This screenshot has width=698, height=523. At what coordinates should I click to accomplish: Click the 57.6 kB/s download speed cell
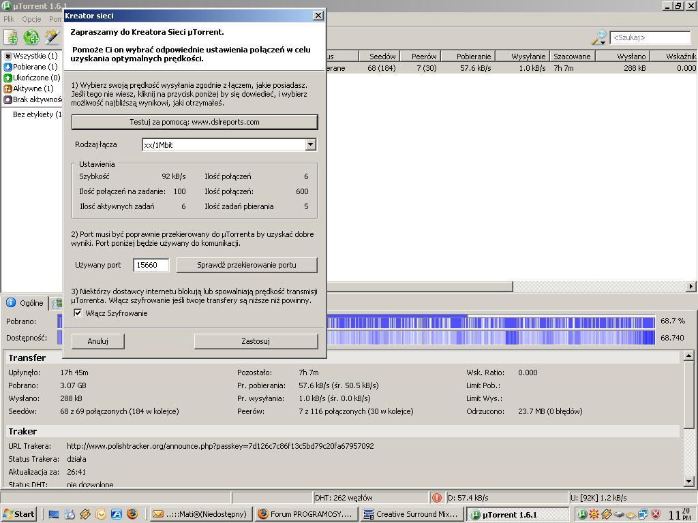click(x=475, y=68)
